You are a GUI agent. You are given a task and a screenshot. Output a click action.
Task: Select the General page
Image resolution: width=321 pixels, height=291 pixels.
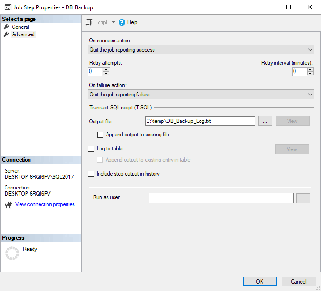coord(20,27)
